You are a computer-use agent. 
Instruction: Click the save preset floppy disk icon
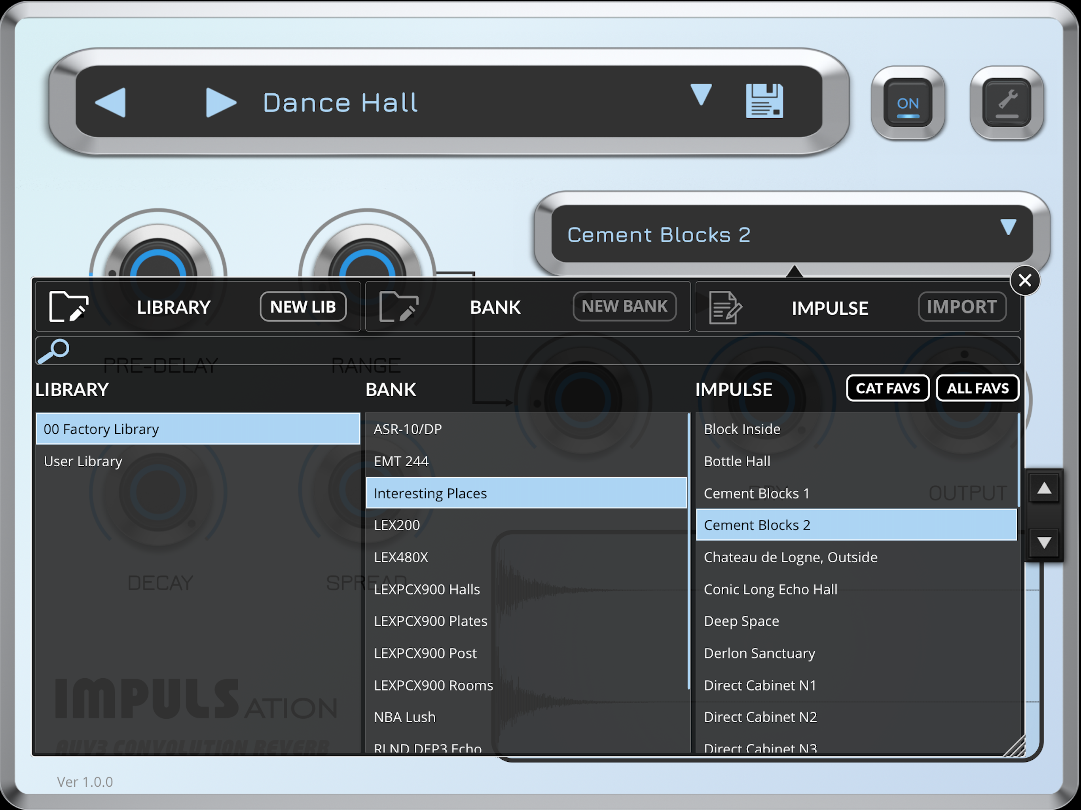pos(764,101)
